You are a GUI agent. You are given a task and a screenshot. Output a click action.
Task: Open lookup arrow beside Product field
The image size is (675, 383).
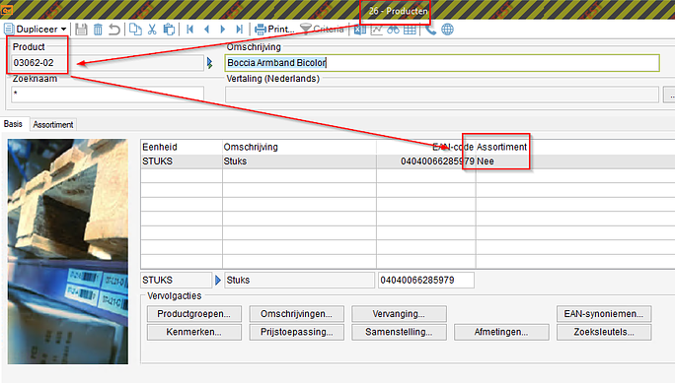[x=209, y=63]
